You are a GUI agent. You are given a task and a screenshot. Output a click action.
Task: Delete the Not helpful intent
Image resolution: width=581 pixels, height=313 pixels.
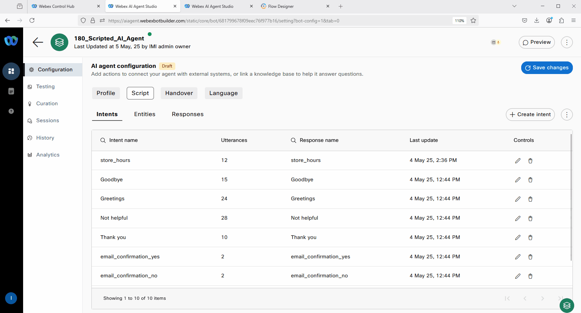click(530, 219)
